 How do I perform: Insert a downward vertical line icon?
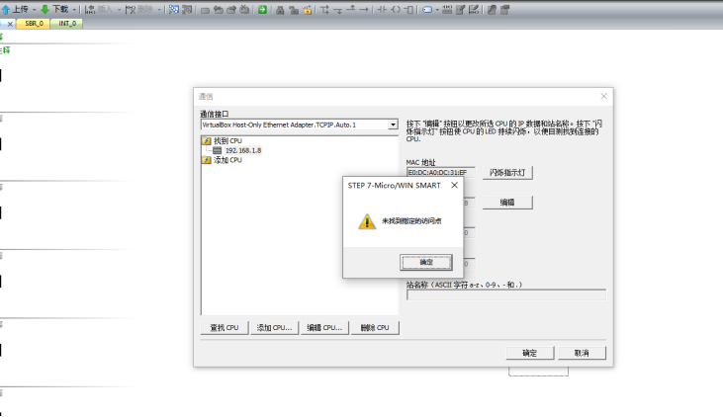[x=338, y=10]
